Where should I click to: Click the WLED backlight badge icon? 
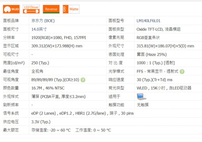tap(11, 9)
